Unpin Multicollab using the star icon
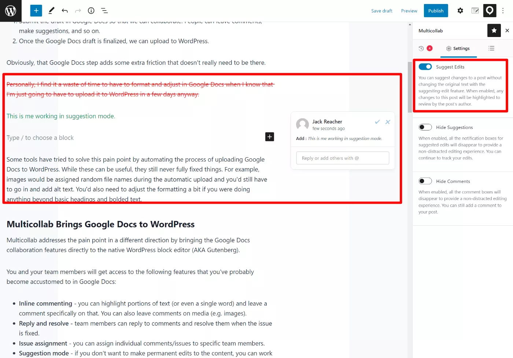The height and width of the screenshot is (358, 513). [x=494, y=30]
